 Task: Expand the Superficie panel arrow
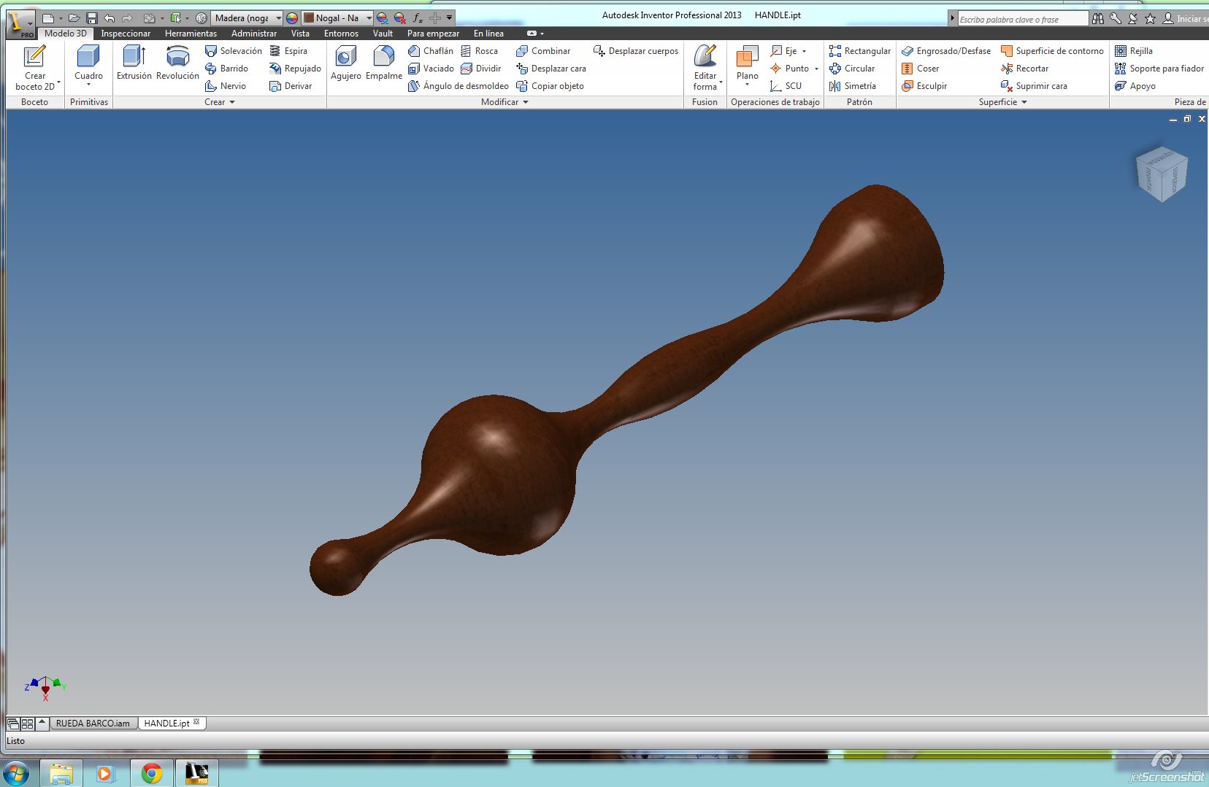[1024, 102]
